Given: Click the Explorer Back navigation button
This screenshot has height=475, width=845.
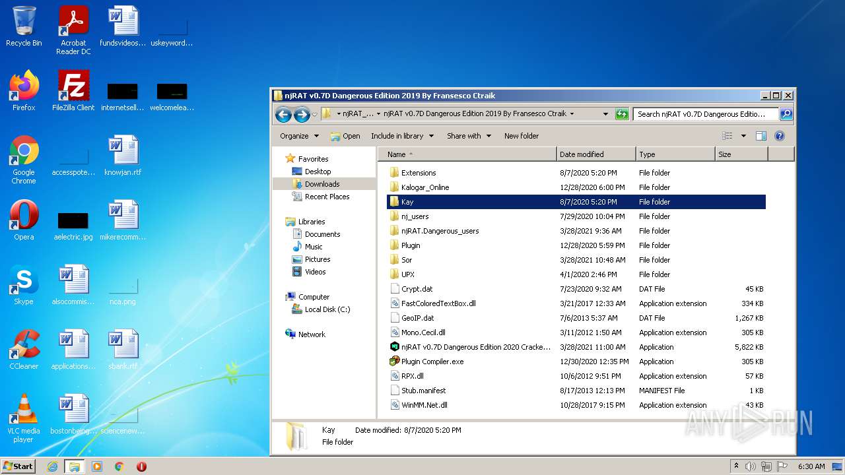Looking at the screenshot, I should tap(284, 114).
